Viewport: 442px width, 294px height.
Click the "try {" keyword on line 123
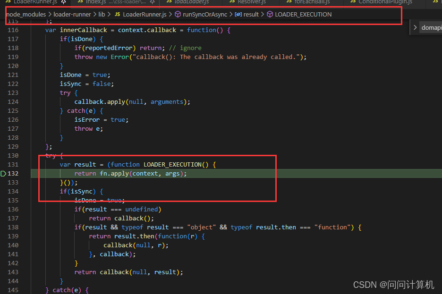(x=69, y=93)
